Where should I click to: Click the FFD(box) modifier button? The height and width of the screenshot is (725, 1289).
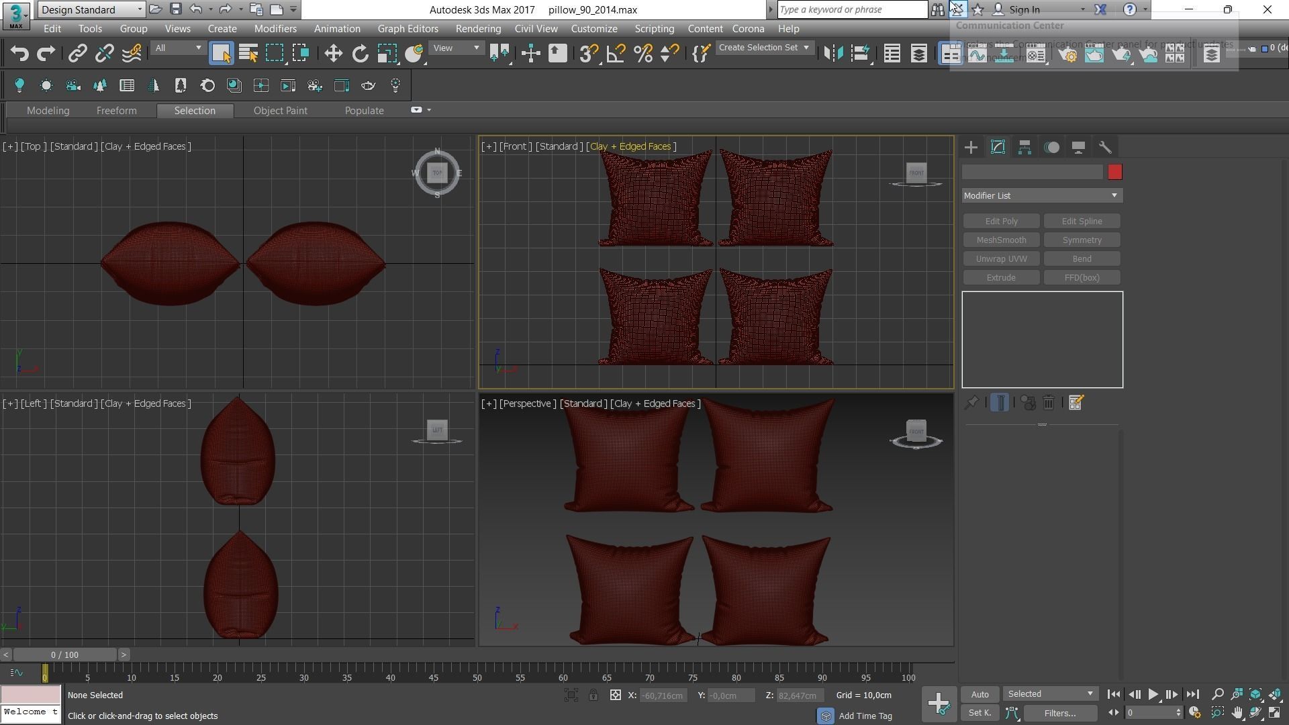click(x=1082, y=278)
